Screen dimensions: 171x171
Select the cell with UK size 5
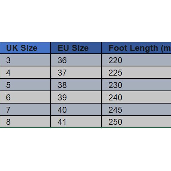25,85
